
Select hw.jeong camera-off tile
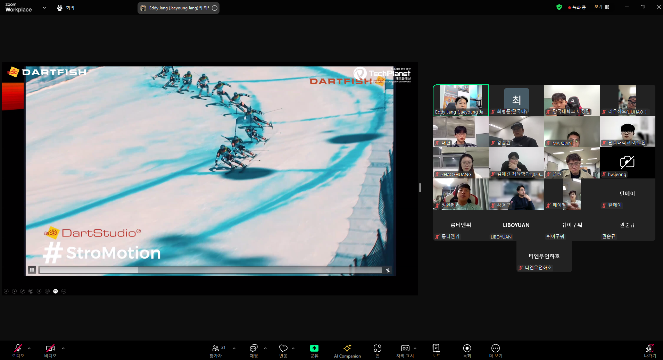[628, 163]
